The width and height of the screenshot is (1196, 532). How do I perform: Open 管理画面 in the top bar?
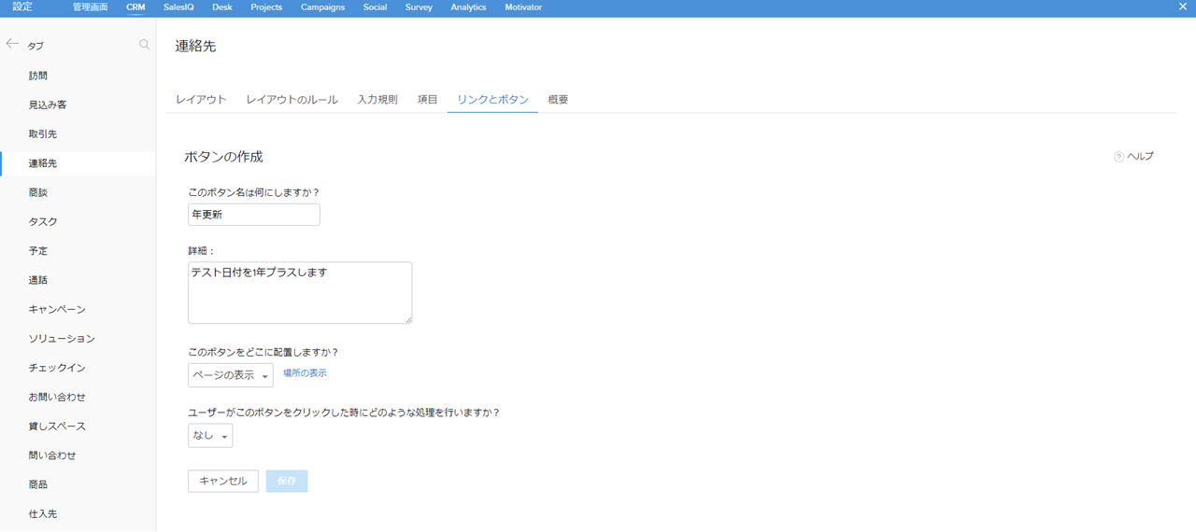(90, 7)
